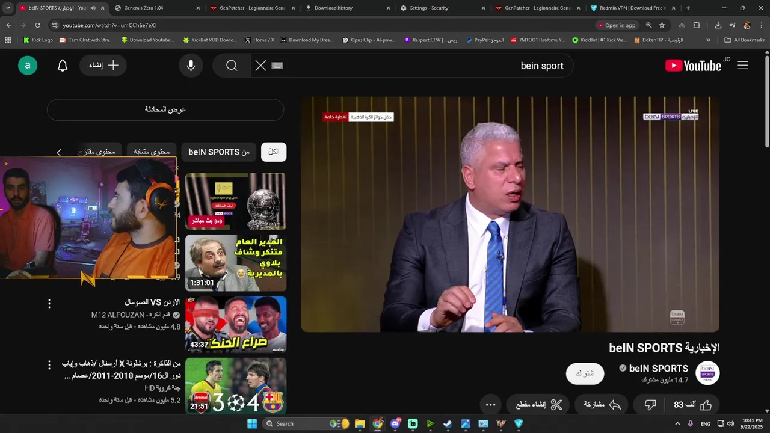Switch to Radmin VPN tab

(x=633, y=8)
